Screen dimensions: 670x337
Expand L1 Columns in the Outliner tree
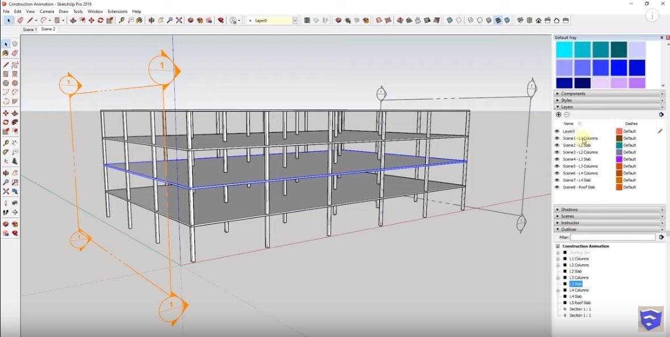click(558, 259)
